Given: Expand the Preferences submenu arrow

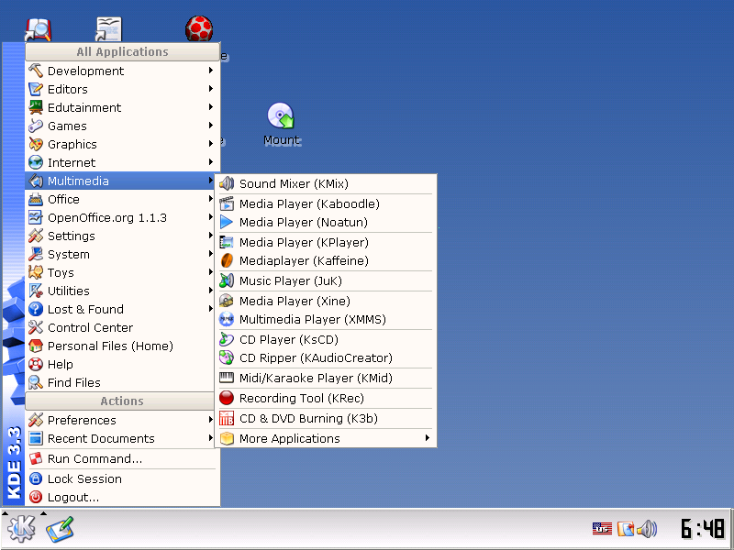Looking at the screenshot, I should tap(211, 420).
